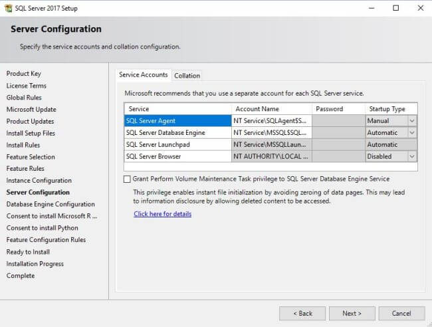Image resolution: width=432 pixels, height=327 pixels.
Task: Open Startup Type dropdown for SQL Server Browser
Action: point(412,156)
